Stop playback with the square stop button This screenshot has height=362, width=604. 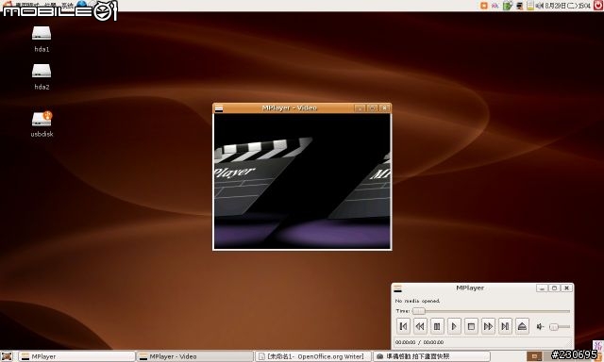click(x=471, y=326)
